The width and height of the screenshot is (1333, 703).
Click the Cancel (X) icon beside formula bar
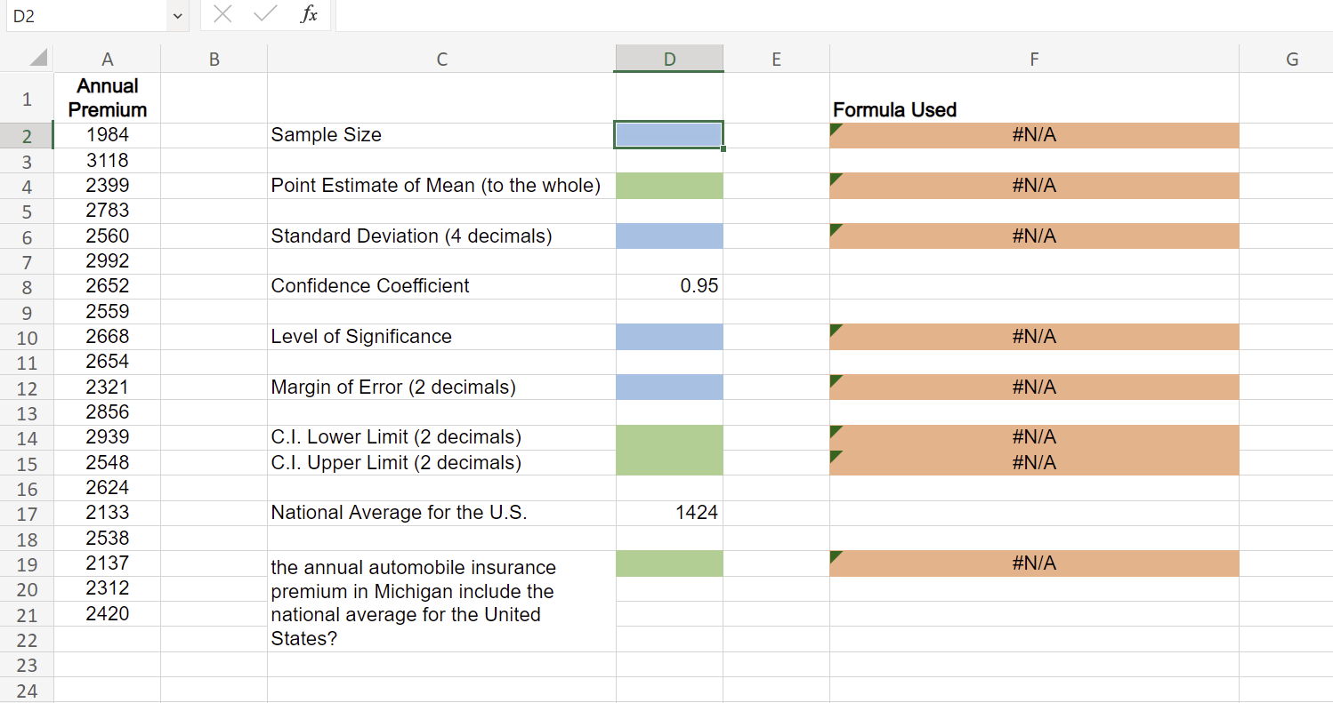(222, 15)
